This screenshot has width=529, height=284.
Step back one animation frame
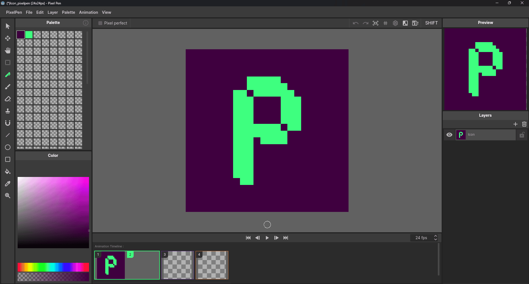point(258,238)
